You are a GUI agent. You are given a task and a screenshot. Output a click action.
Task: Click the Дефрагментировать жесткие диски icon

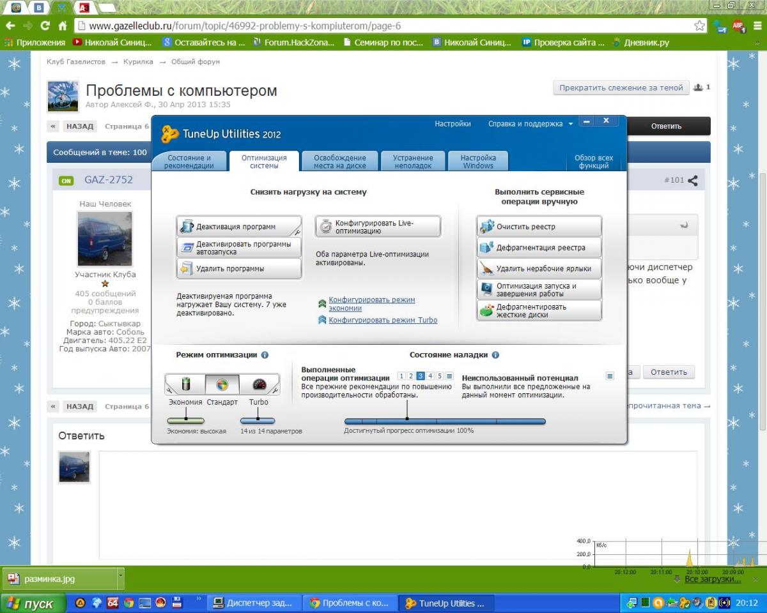(487, 311)
